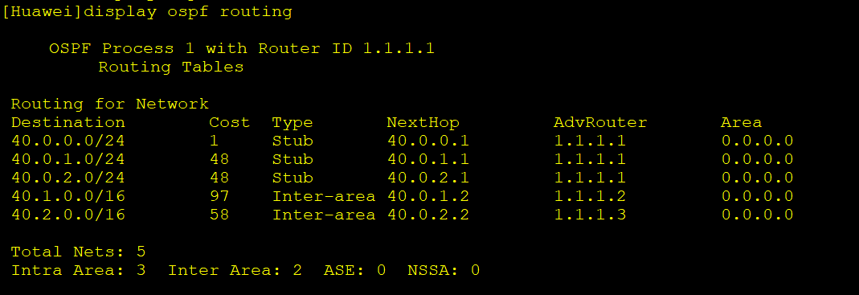This screenshot has width=859, height=295.
Task: Click the Inter-area type for 40.2.0.0/16
Action: [x=324, y=215]
